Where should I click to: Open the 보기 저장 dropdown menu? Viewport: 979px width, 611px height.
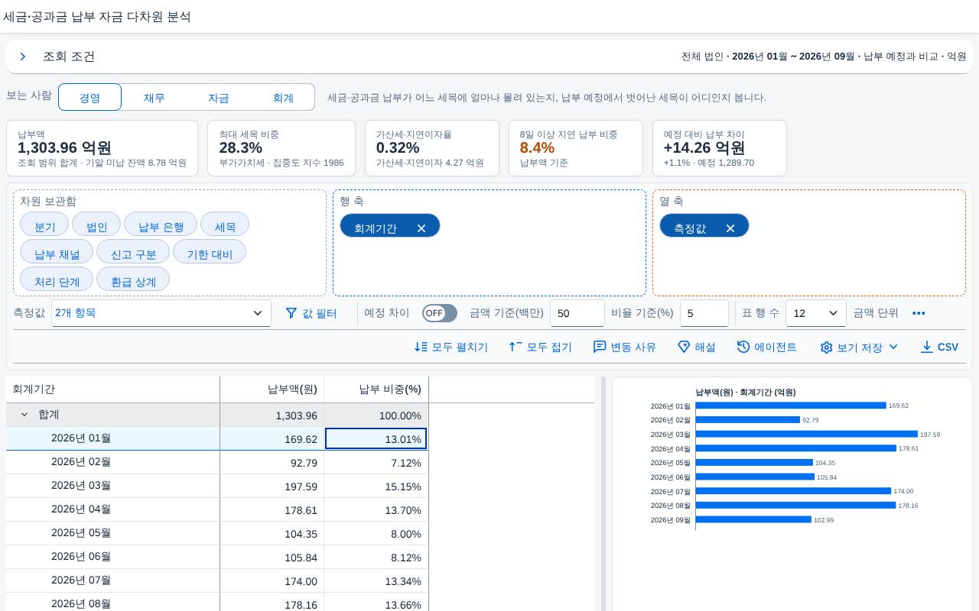coord(859,347)
